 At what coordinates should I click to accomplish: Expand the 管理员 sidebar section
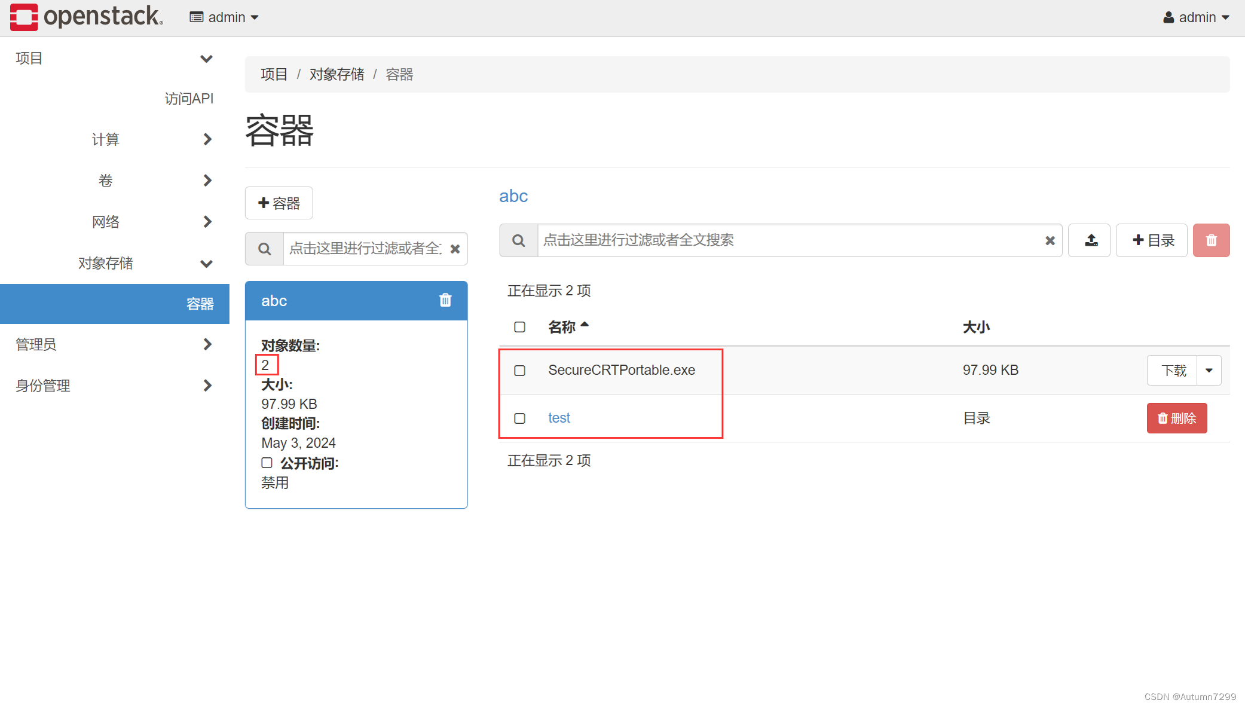115,344
